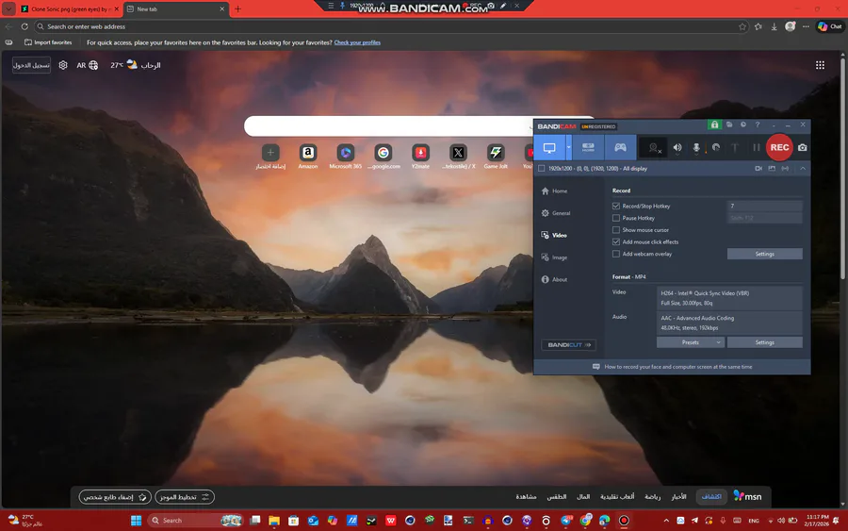Viewport: 848px width, 531px height.
Task: Collapse the Bandicam settings panel chevron
Action: tap(803, 168)
